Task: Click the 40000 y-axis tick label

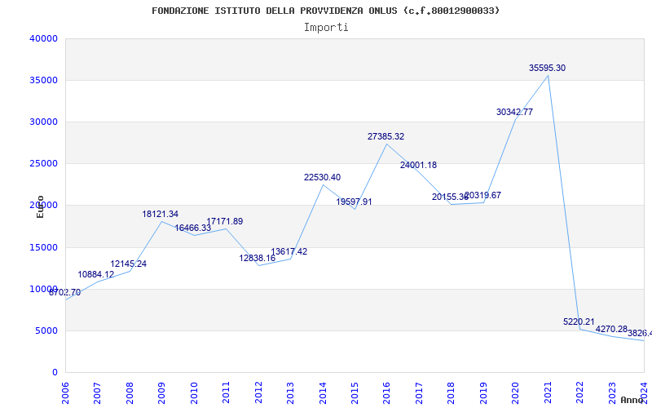Action: 44,38
